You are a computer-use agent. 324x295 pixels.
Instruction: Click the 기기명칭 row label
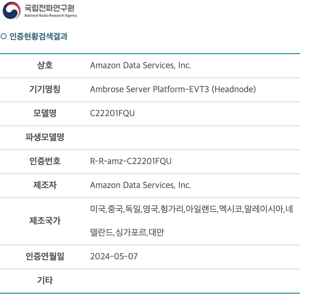[x=45, y=89]
